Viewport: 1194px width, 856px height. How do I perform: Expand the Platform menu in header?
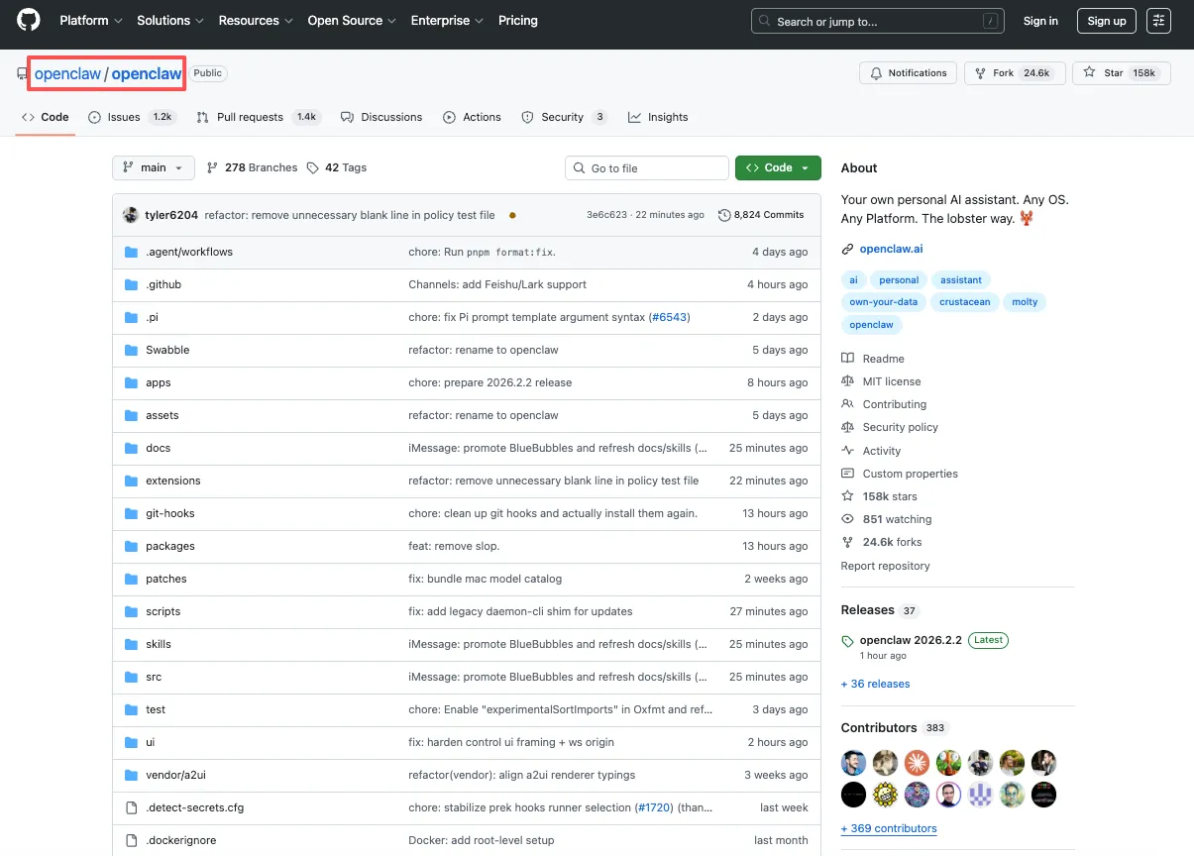tap(90, 21)
